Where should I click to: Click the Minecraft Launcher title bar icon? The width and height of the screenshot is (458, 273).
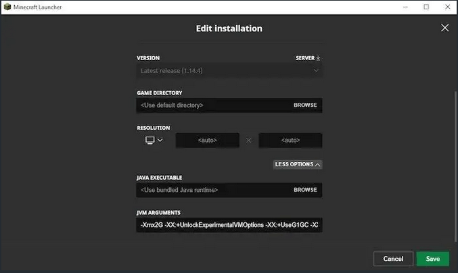coord(7,7)
